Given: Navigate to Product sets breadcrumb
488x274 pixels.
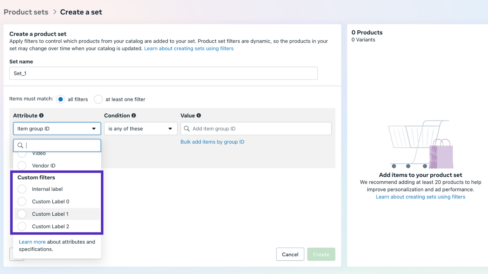Looking at the screenshot, I should point(26,12).
